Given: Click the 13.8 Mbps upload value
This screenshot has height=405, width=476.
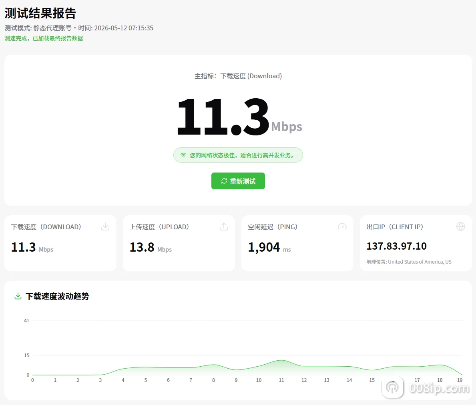Looking at the screenshot, I should [x=151, y=247].
